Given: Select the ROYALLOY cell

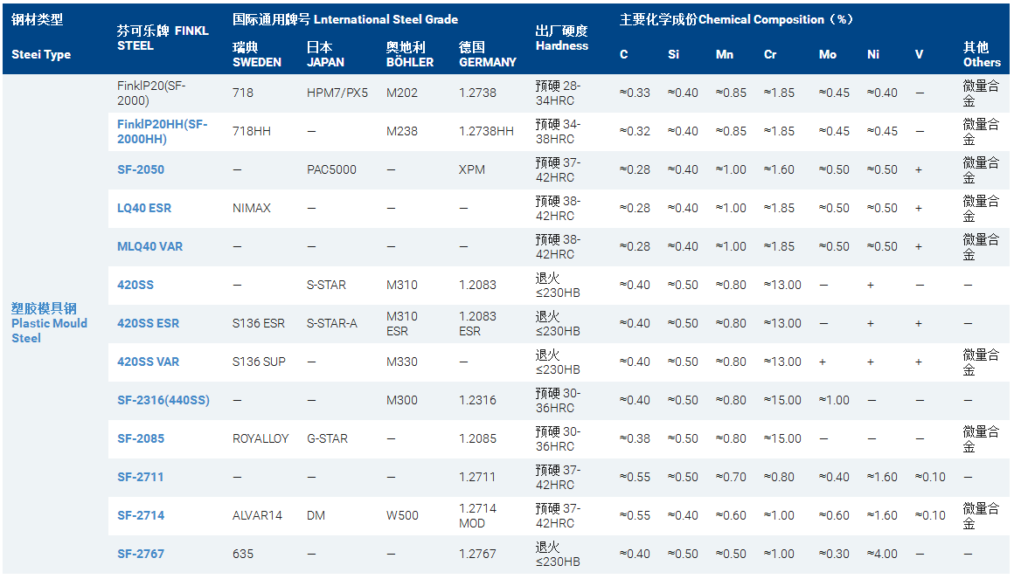Looking at the screenshot, I should tap(260, 438).
